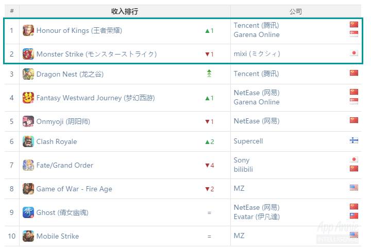Screen dimensions: 371x252
Task: Click the Clash Royale game icon
Action: 28,141
